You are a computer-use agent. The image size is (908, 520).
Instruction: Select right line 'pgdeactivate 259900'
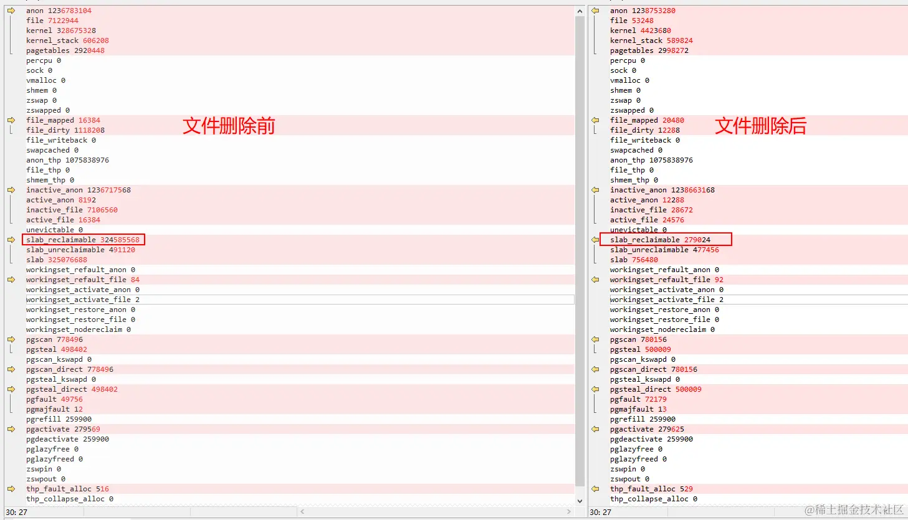tap(651, 439)
